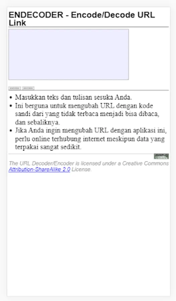Click the Ini berguna untuk mengubah URL bullet

(x=84, y=106)
